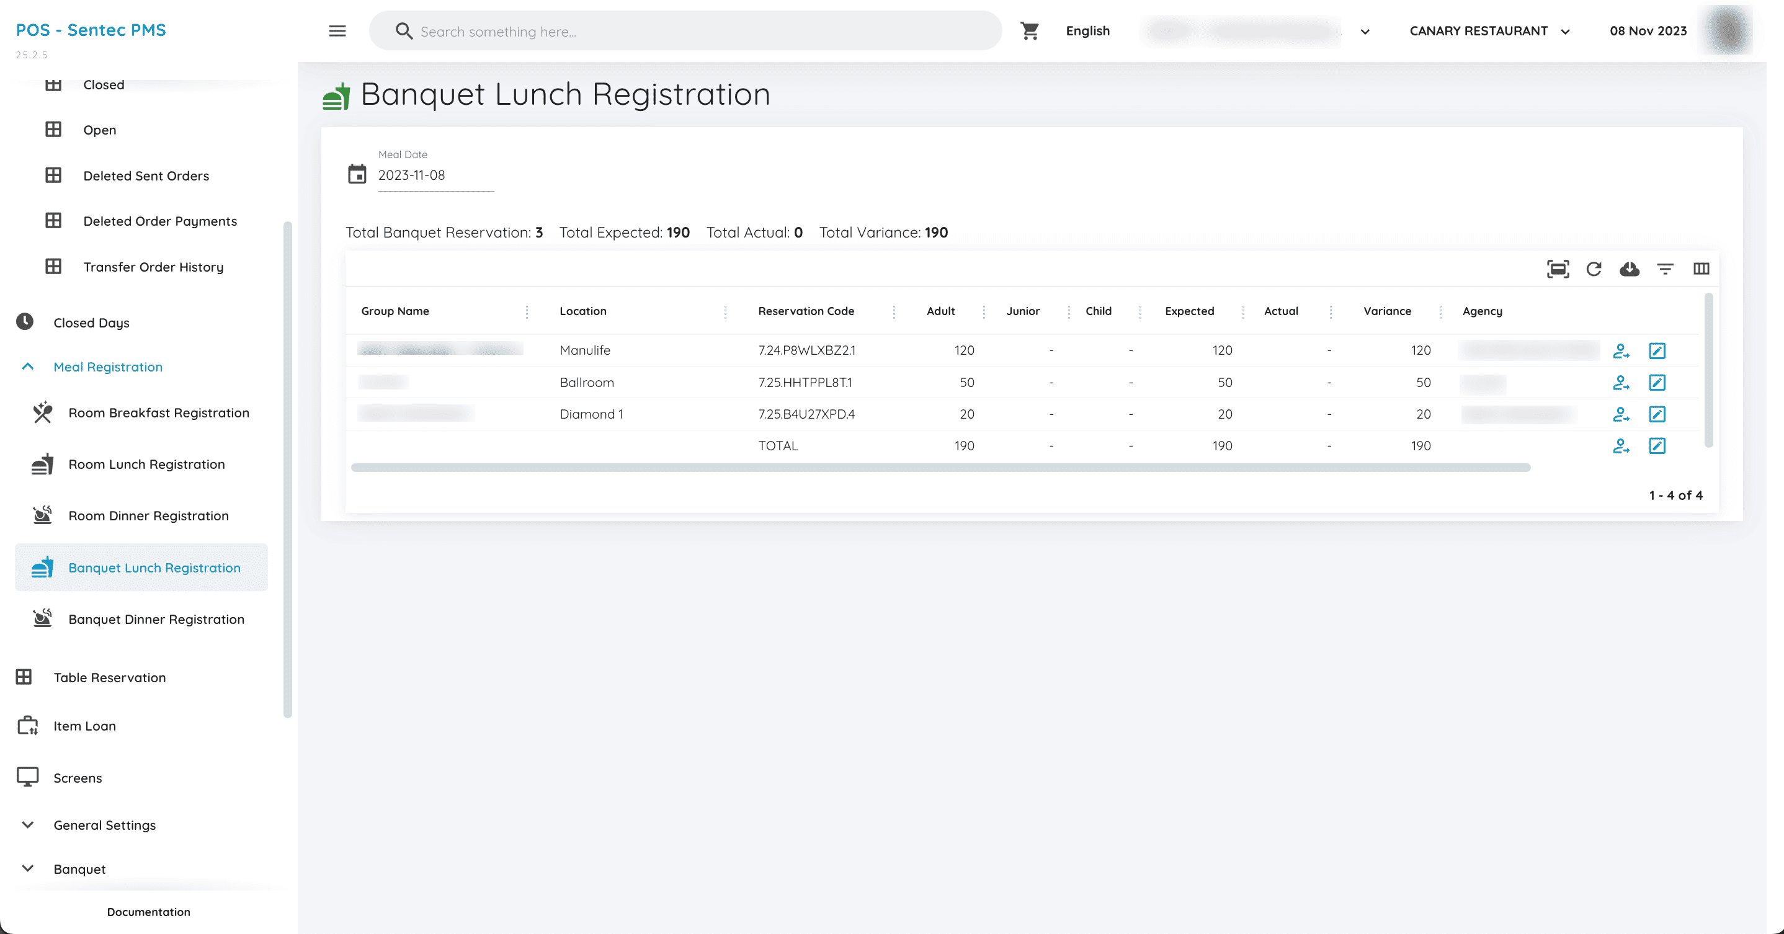Open Room Dinner Registration menu item

[141, 517]
